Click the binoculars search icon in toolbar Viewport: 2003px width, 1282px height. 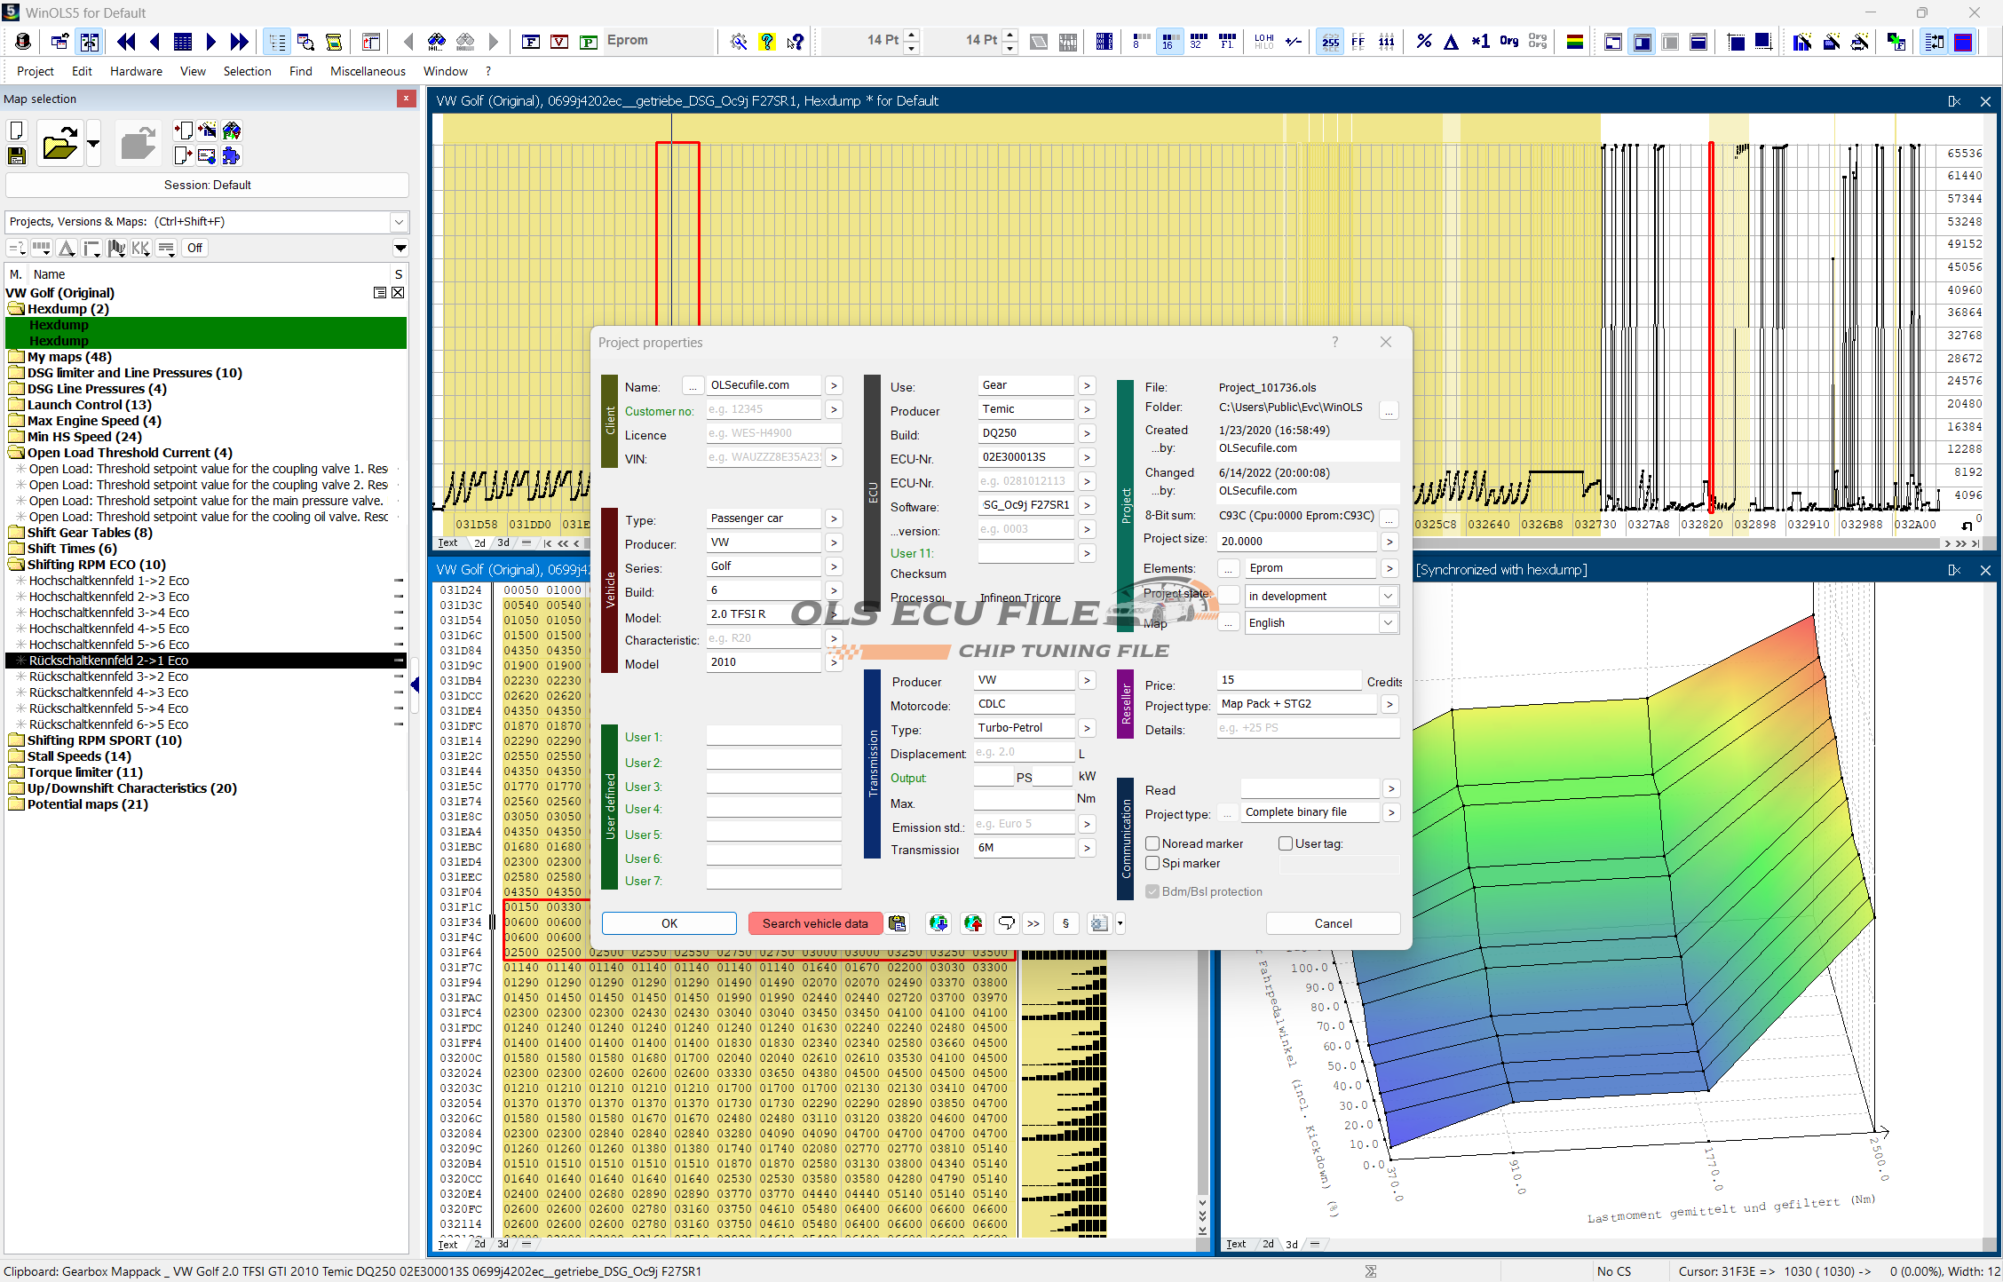click(x=436, y=42)
